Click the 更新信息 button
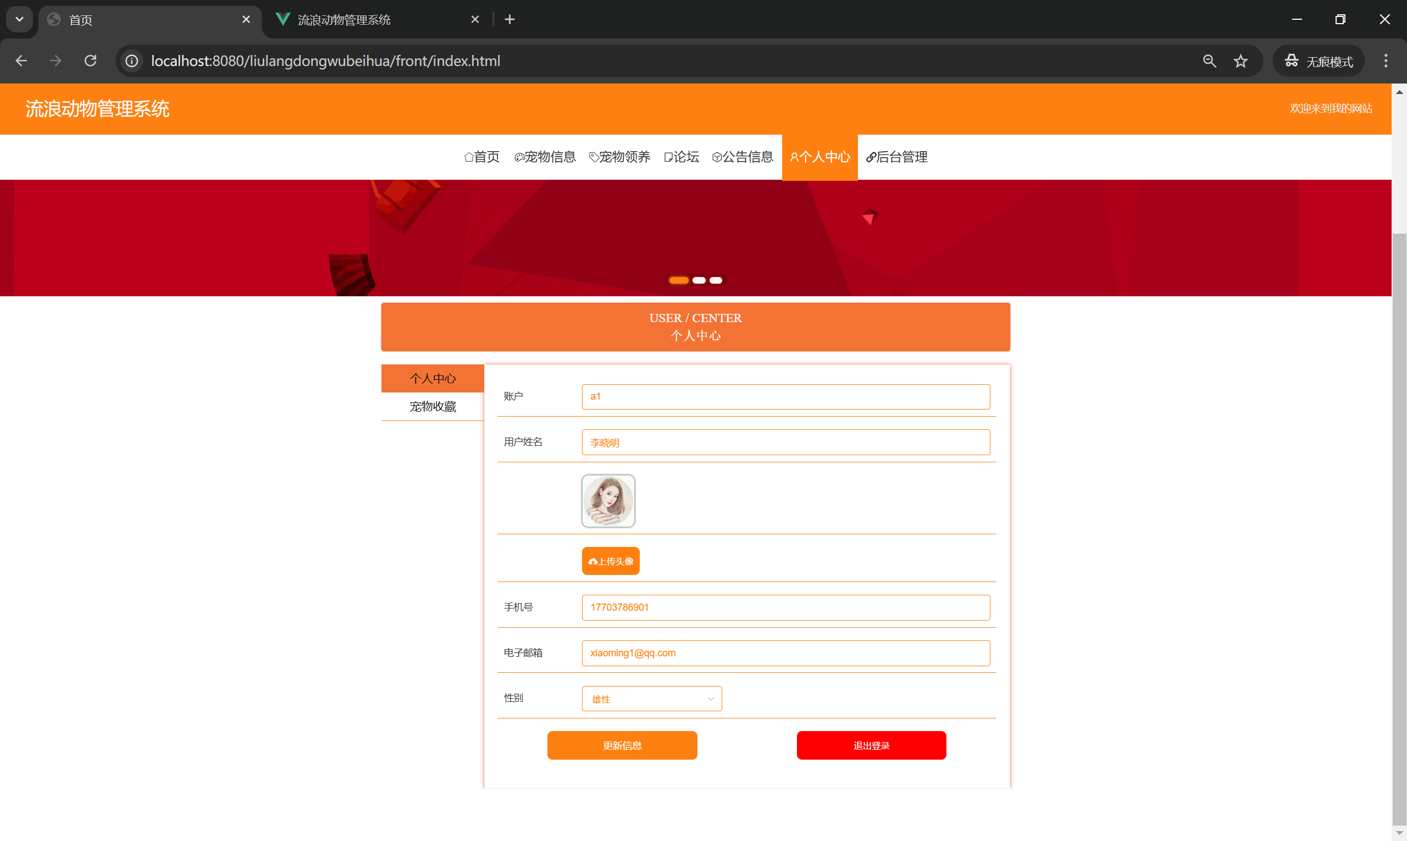 pos(622,745)
